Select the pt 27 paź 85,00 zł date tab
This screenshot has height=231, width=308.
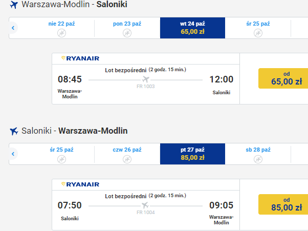click(192, 154)
